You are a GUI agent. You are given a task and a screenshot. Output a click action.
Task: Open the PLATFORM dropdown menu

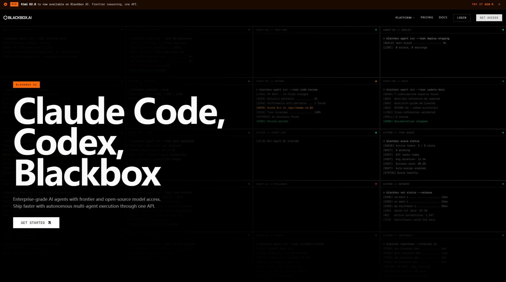(x=405, y=17)
